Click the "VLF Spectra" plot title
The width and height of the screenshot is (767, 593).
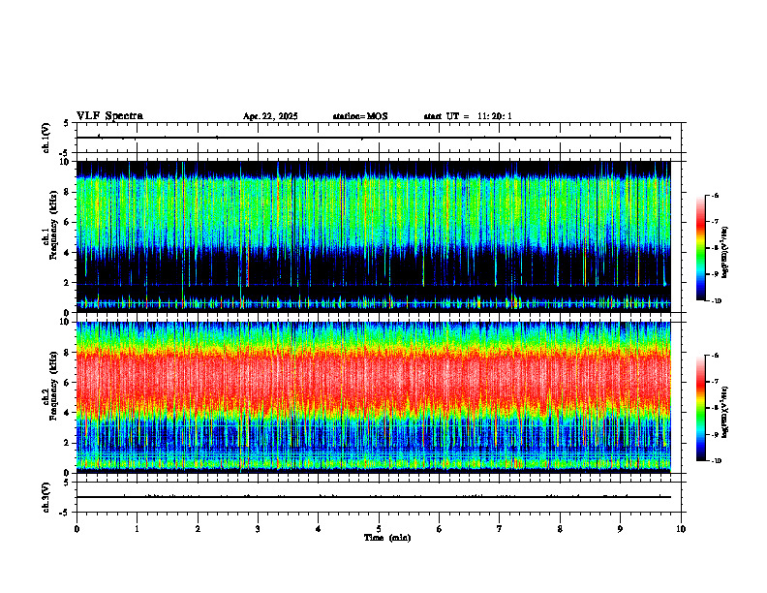109,116
